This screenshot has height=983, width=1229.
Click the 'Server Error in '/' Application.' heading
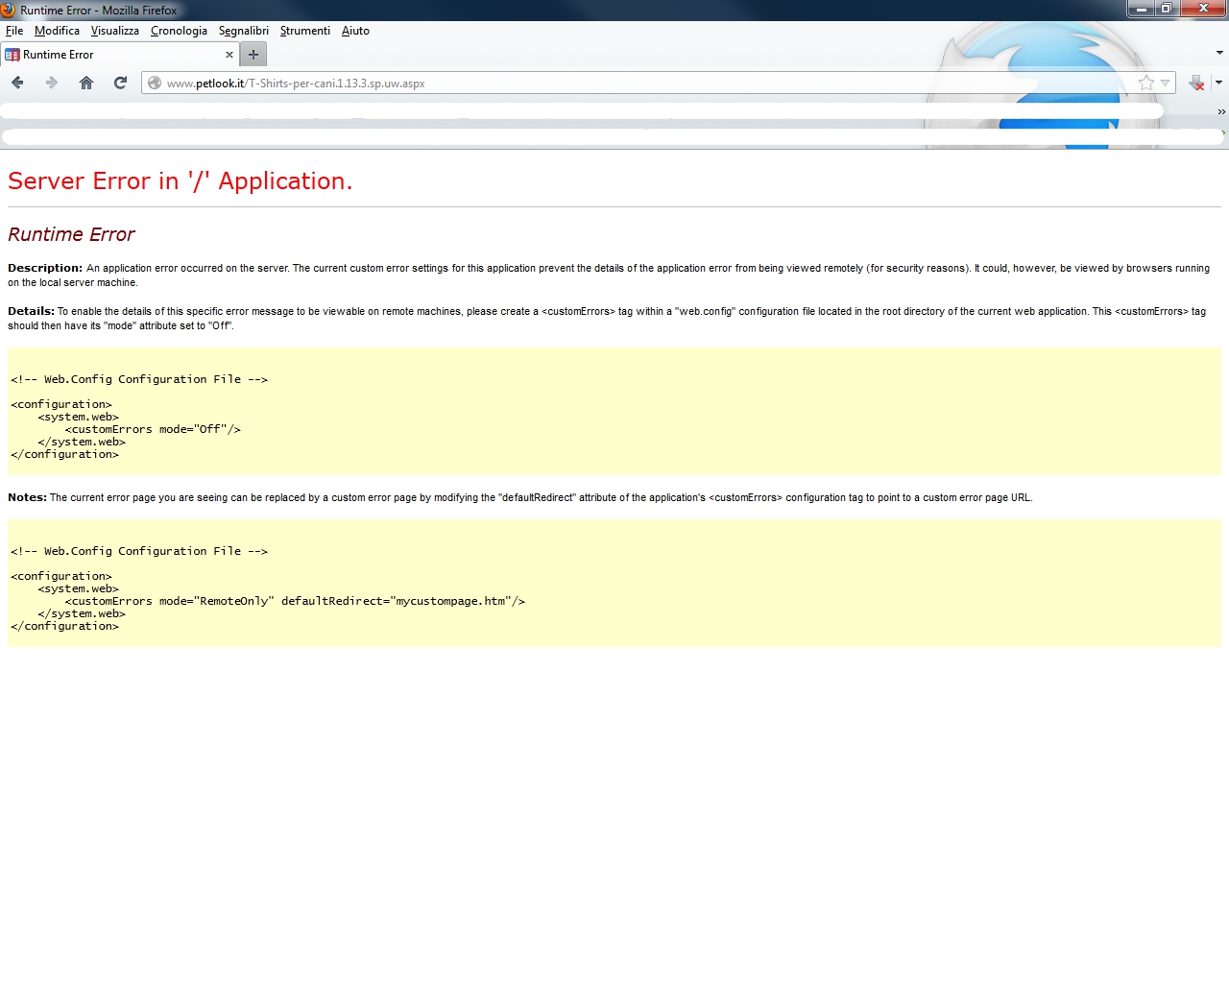coord(181,181)
